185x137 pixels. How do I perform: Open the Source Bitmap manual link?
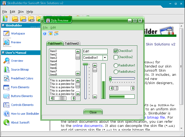20,70
